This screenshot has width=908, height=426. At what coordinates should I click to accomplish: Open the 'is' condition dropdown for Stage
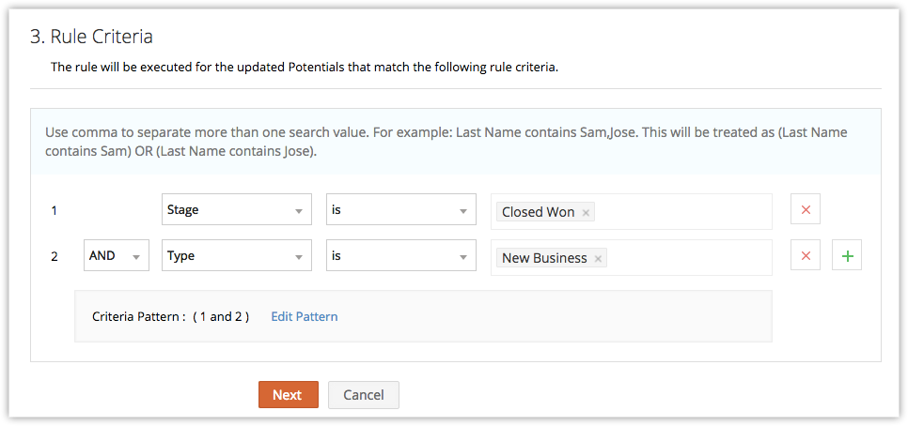[x=400, y=210]
